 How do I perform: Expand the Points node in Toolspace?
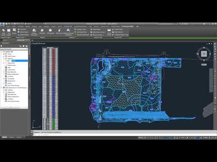click(4, 54)
